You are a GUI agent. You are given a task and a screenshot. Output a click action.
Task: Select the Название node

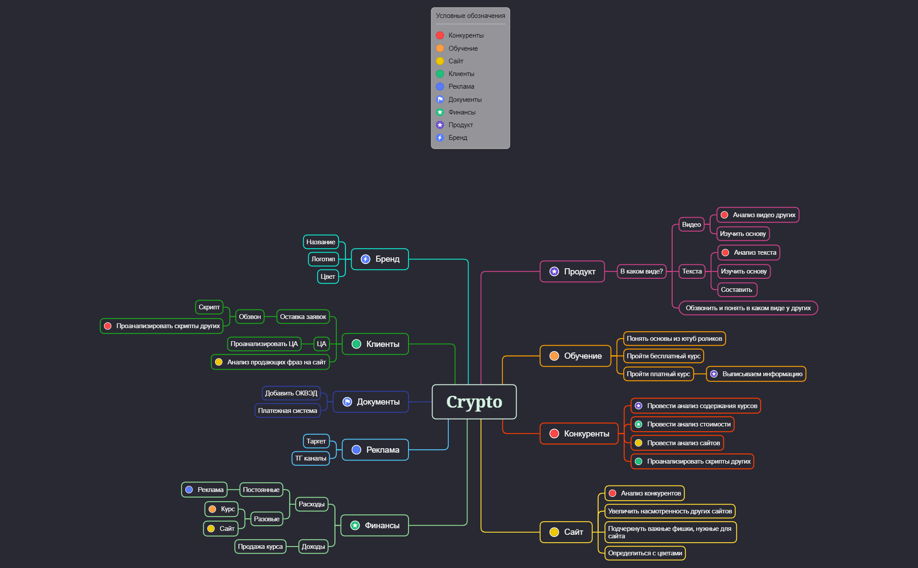click(x=321, y=242)
